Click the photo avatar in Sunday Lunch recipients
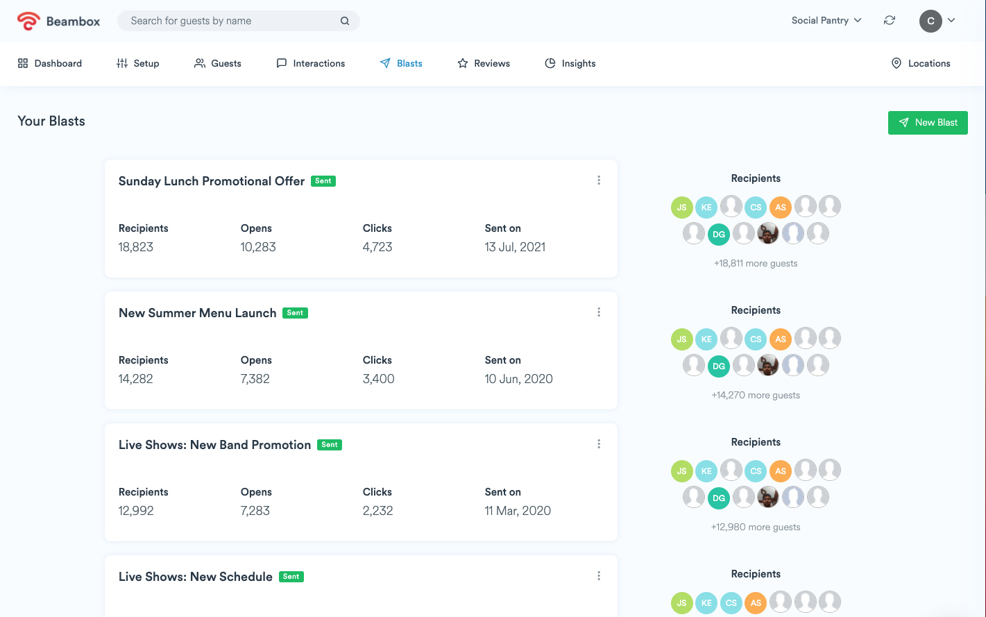The width and height of the screenshot is (986, 617). 768,234
